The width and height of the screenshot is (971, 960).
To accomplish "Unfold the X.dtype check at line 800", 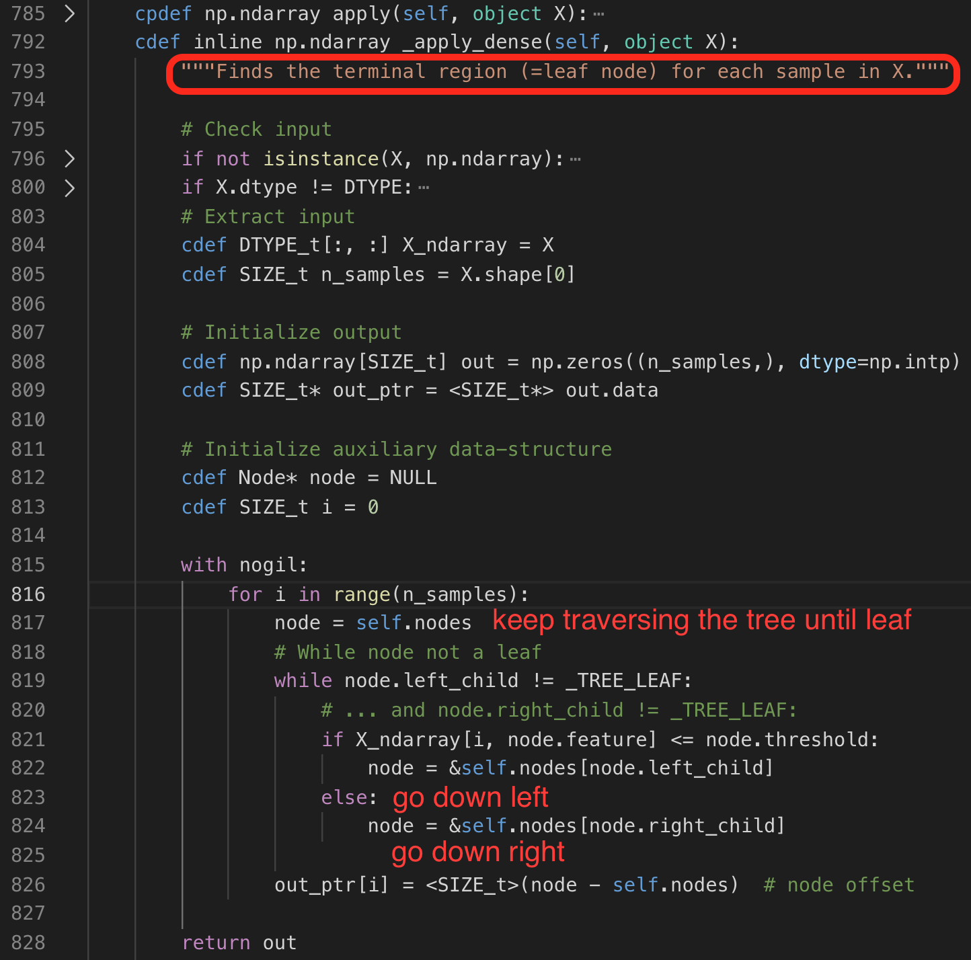I will (69, 187).
